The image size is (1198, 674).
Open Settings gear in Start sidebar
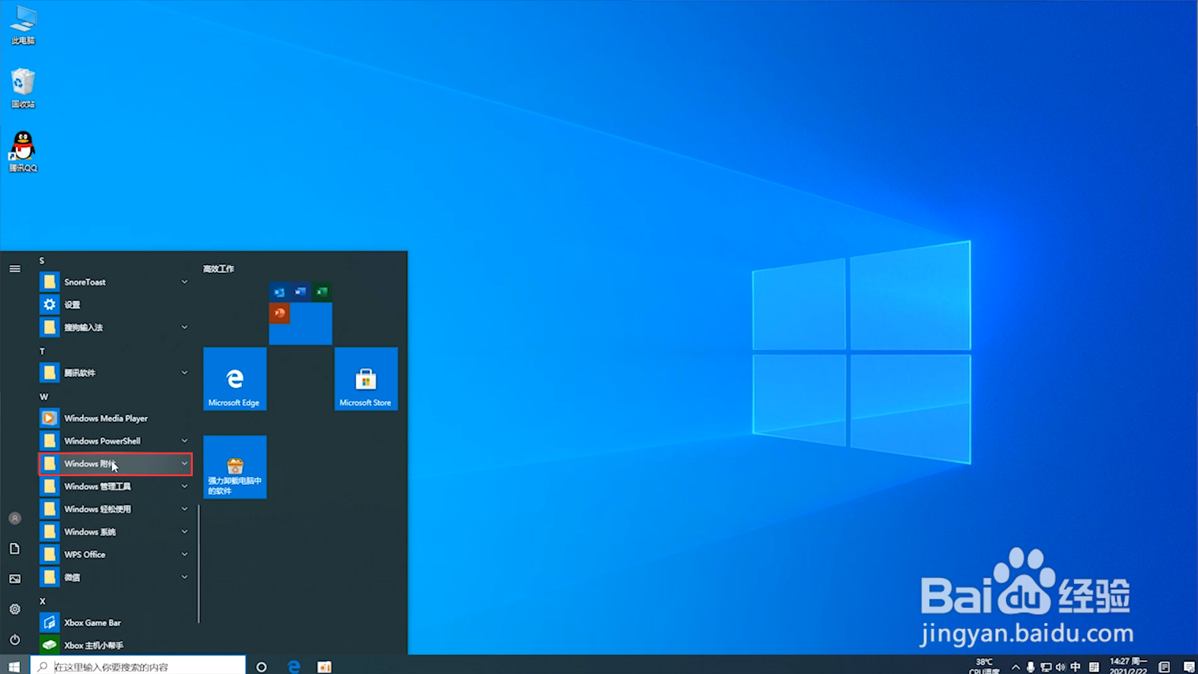tap(15, 609)
